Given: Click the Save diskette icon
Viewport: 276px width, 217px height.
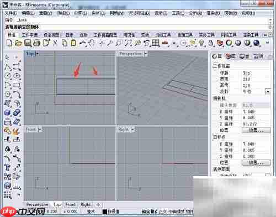Looking at the screenshot, I should pos(28,43).
